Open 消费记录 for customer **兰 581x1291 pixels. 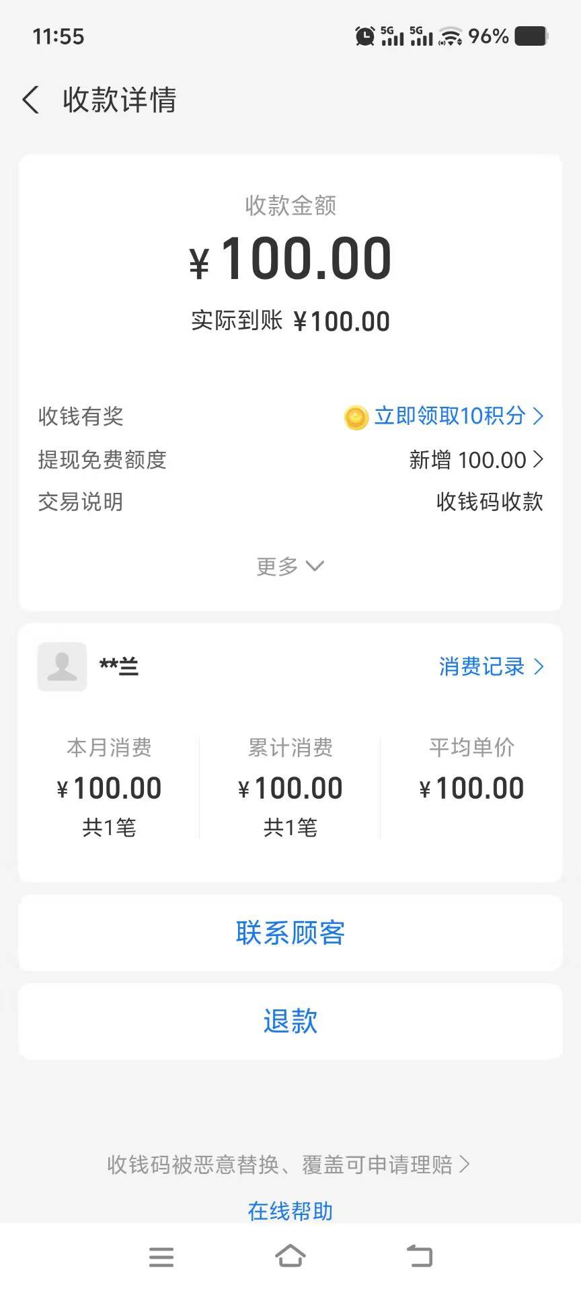point(491,666)
